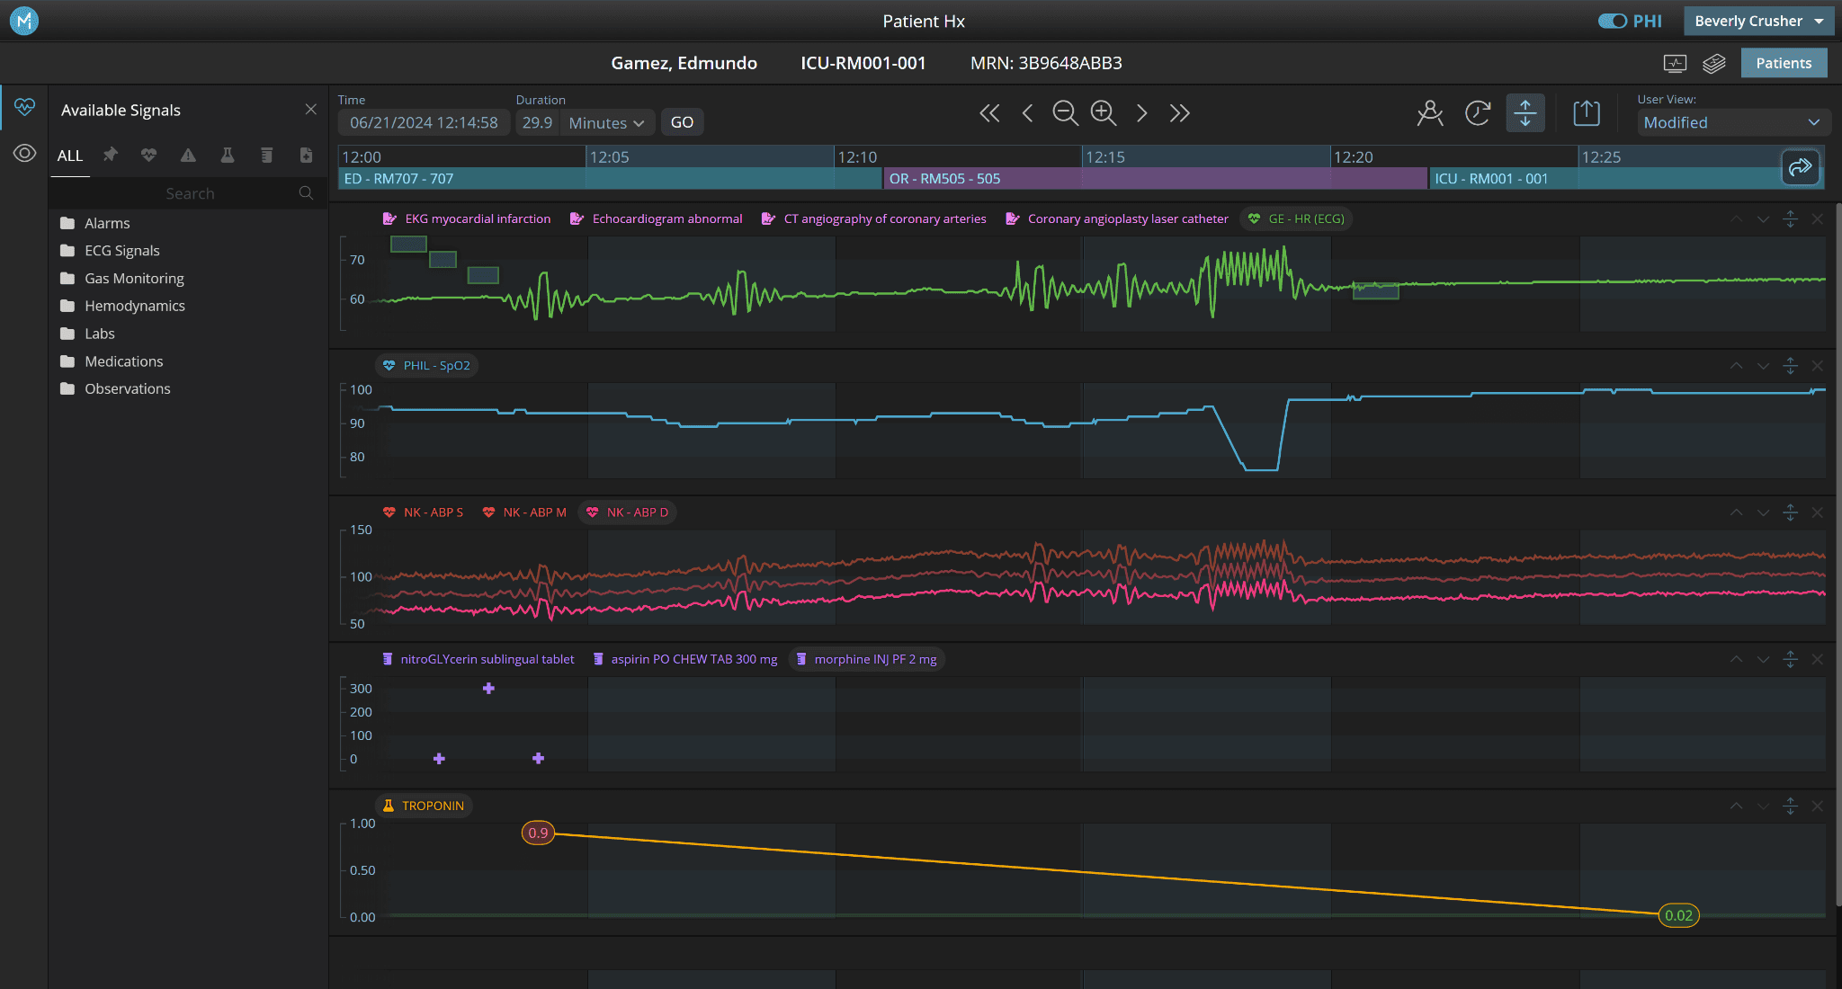Toggle PHIL - SpO2 signal chip
This screenshot has width=1842, height=989.
click(426, 365)
